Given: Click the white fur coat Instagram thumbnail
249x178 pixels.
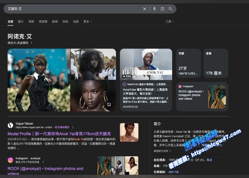Looking at the screenshot, I should point(132,166).
